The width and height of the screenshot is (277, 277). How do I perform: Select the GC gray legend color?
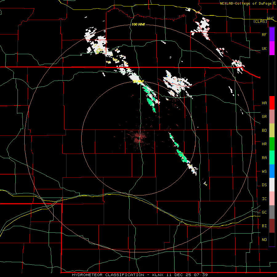coord(272,212)
